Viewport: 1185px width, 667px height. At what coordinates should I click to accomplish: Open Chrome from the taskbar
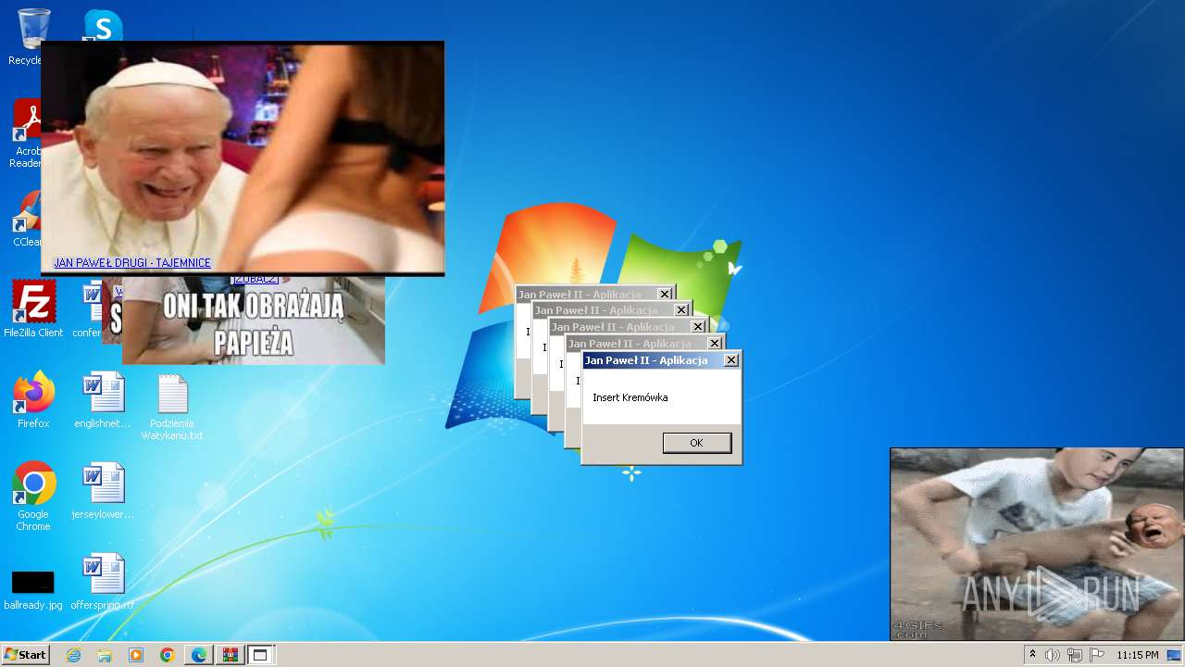click(168, 655)
